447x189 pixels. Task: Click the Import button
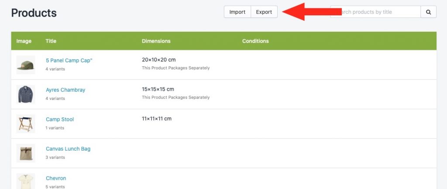point(237,12)
